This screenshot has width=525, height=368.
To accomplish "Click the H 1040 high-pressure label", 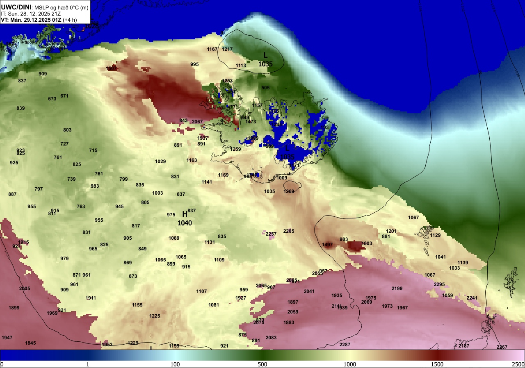I will point(185,218).
